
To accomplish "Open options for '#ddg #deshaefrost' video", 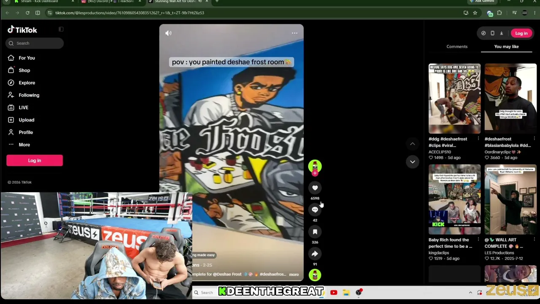I will tap(478, 139).
